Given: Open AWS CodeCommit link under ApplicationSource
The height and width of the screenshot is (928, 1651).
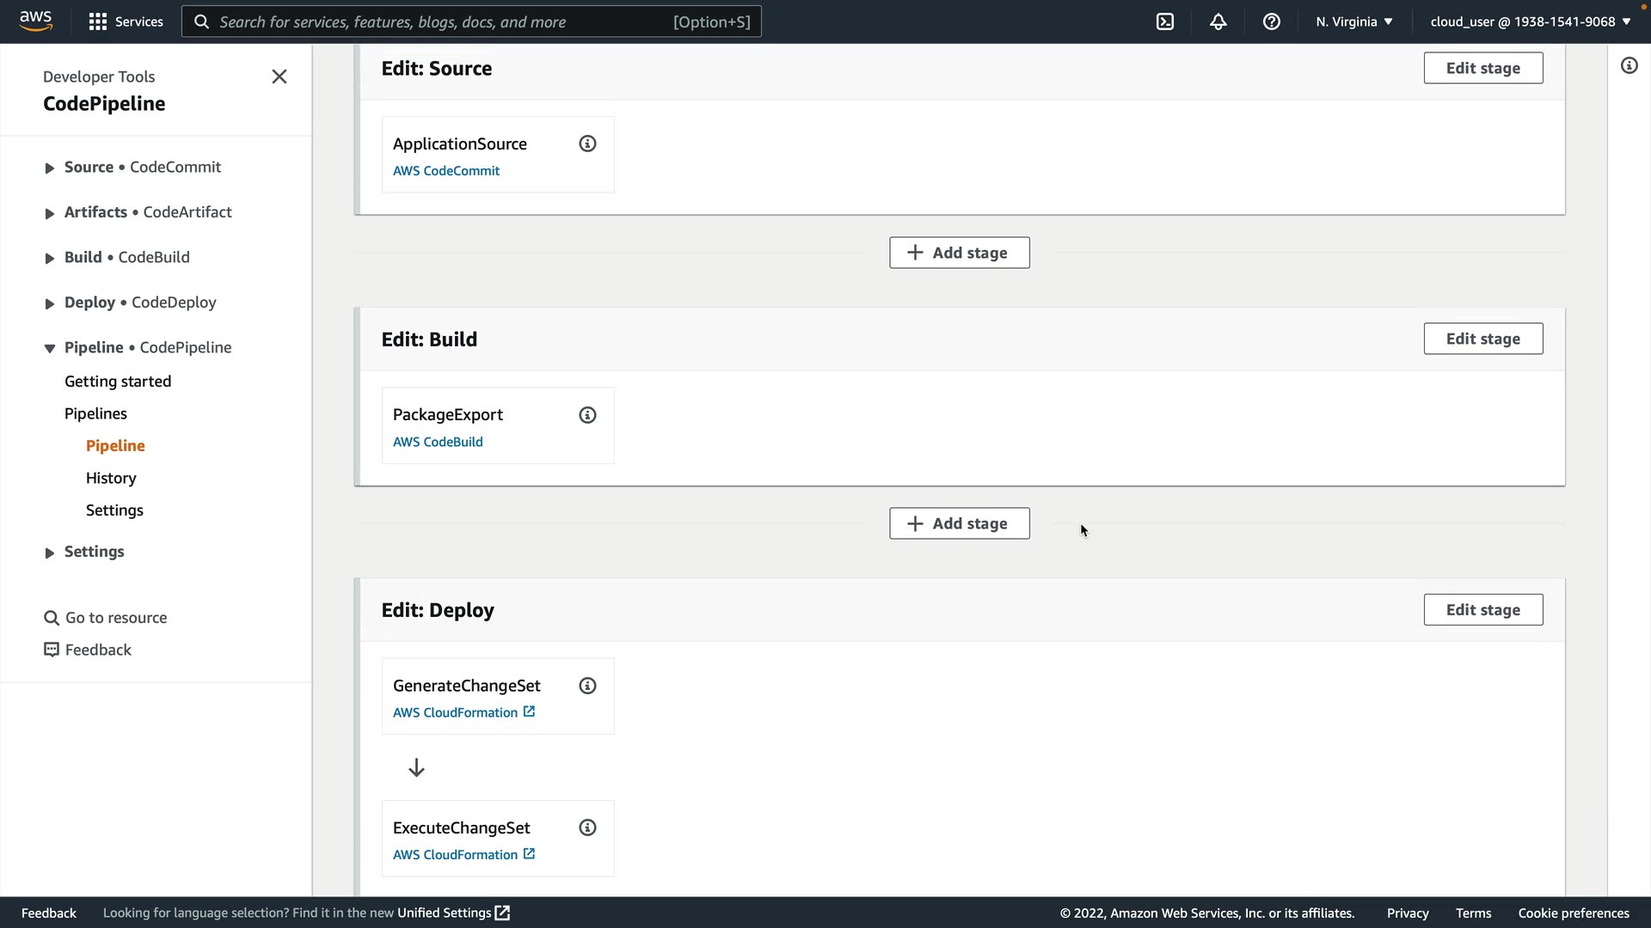Looking at the screenshot, I should (446, 171).
